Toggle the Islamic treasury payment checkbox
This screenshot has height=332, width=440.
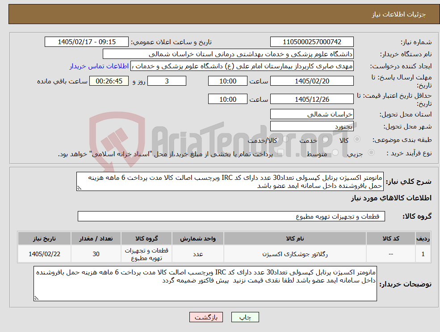pos(281,153)
